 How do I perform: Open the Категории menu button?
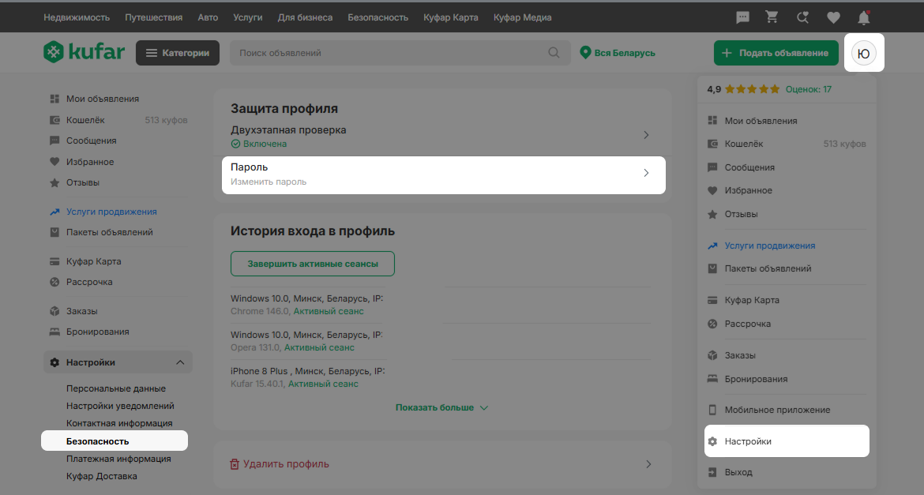coord(178,52)
